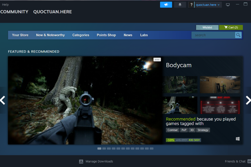Open the Labs tab
The image size is (251, 167).
click(x=144, y=35)
